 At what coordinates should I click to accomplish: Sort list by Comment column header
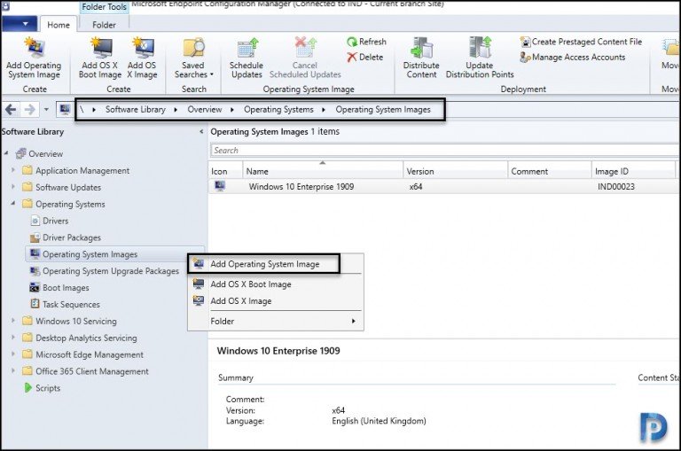[550, 171]
